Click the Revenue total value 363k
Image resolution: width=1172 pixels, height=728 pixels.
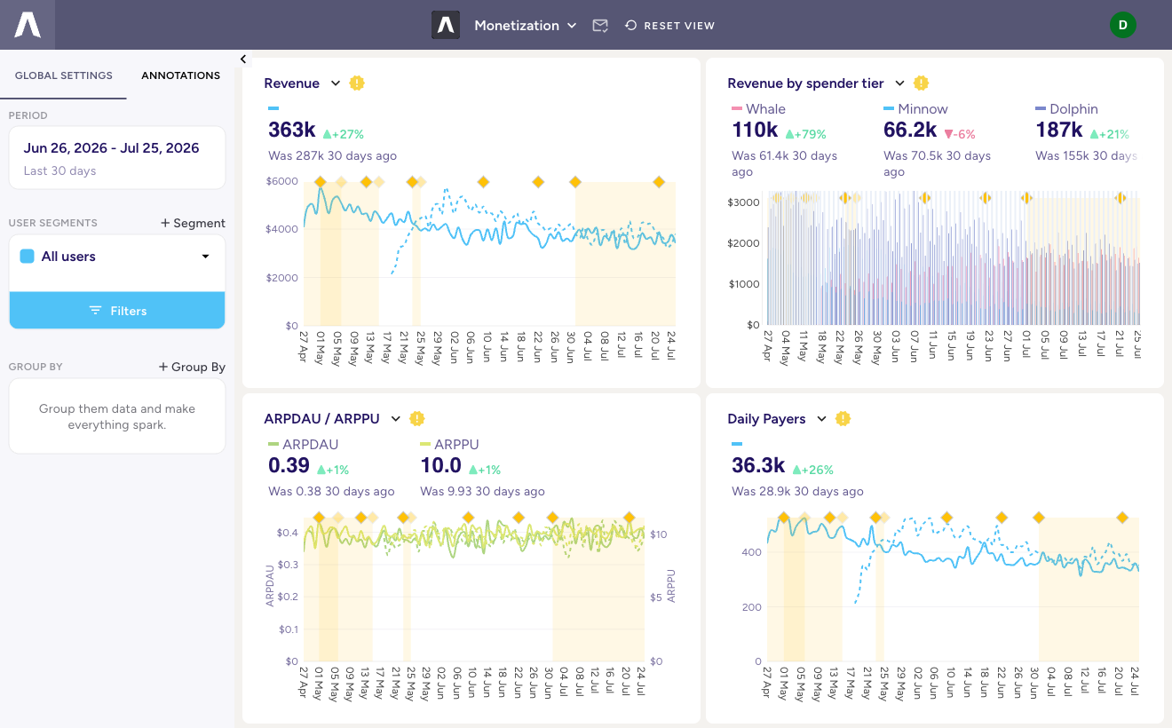[292, 130]
